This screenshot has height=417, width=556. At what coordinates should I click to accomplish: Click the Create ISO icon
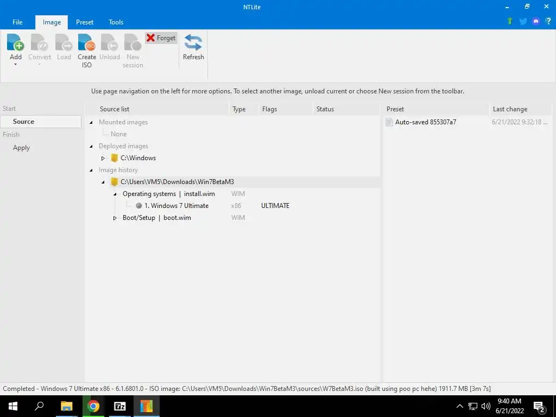pos(87,42)
